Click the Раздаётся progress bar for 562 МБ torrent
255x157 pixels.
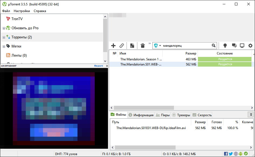coord(225,64)
